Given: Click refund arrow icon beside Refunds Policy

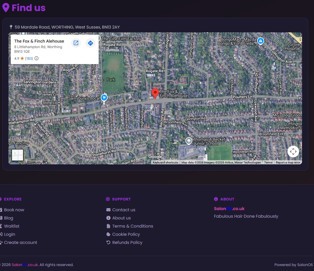Looking at the screenshot, I should (x=108, y=242).
